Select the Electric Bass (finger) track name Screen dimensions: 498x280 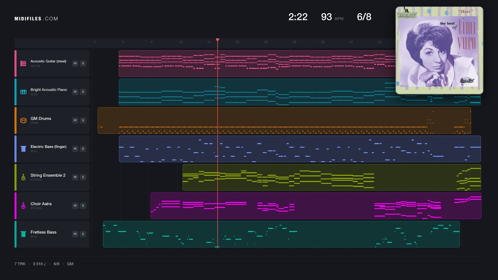pyautogui.click(x=48, y=147)
